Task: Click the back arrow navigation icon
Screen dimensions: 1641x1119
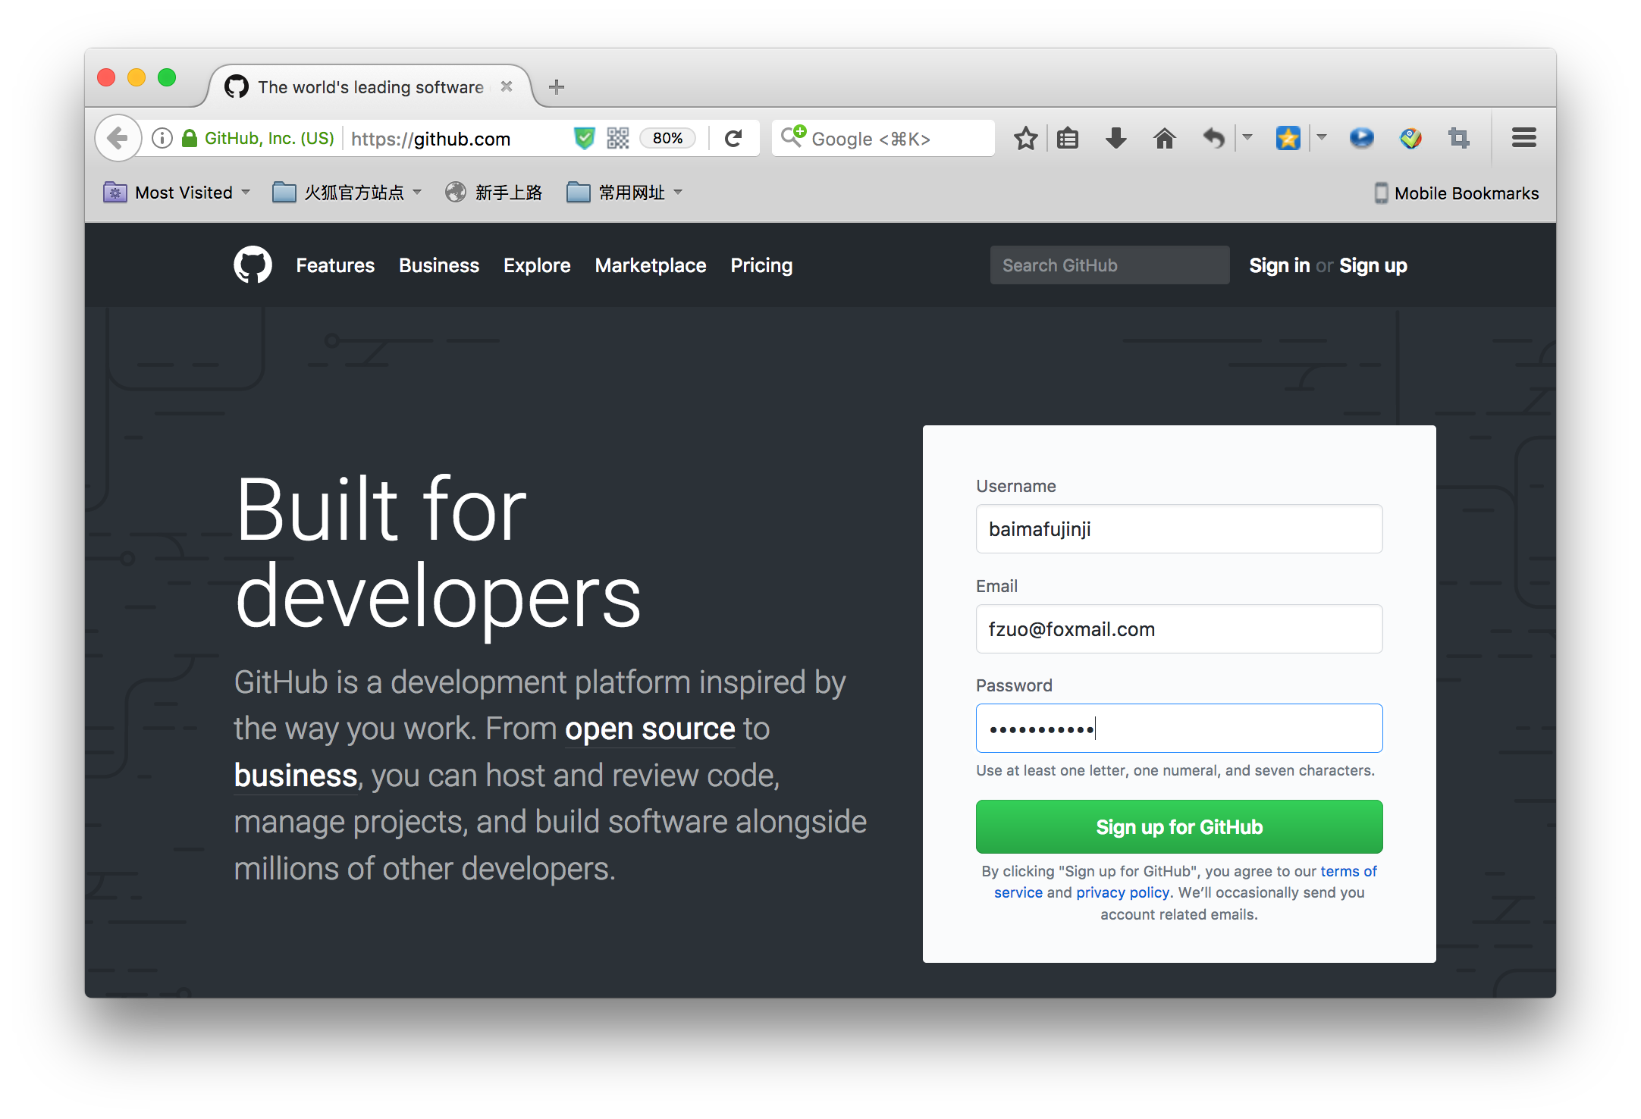Action: click(118, 137)
